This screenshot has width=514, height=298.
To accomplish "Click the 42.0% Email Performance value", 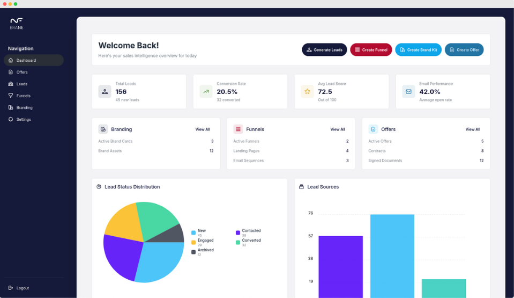I will [430, 92].
